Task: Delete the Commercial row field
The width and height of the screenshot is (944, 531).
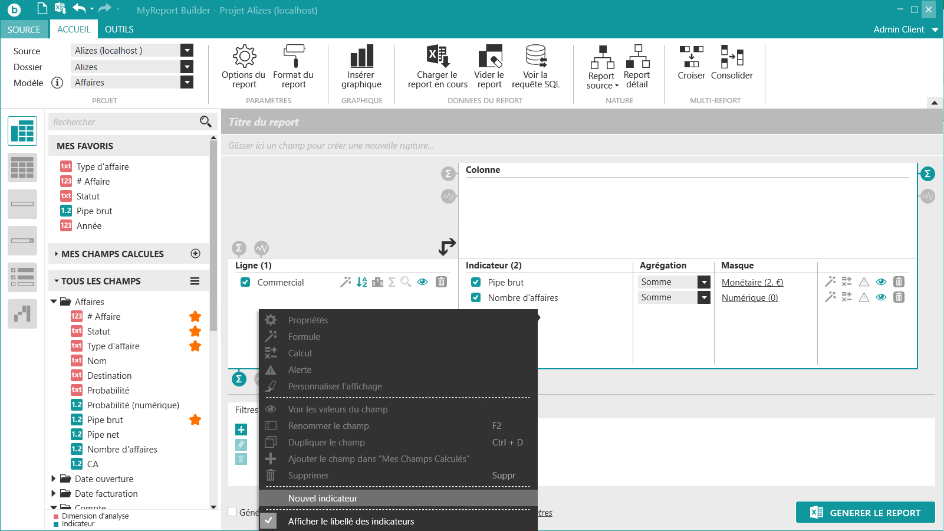Action: [441, 282]
